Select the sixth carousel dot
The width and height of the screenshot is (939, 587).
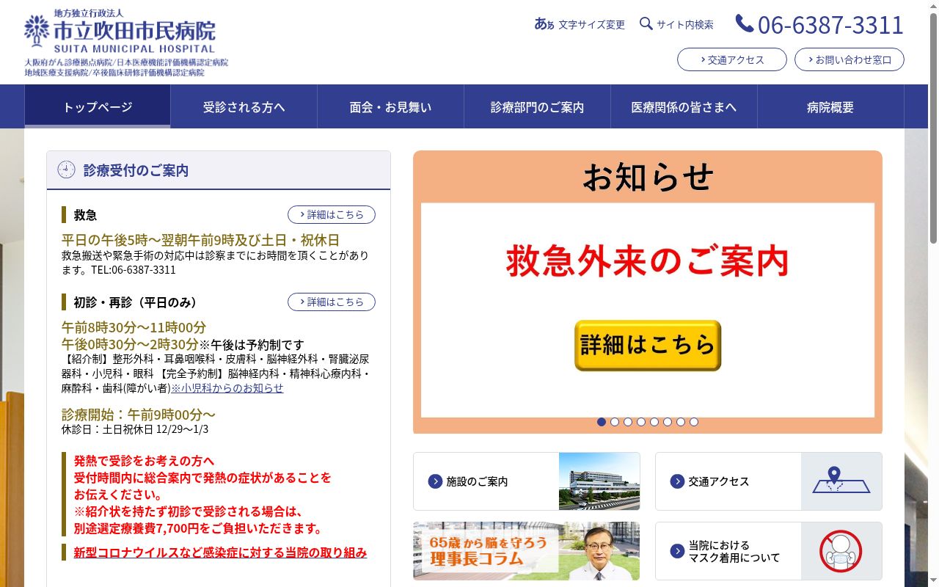pos(668,422)
